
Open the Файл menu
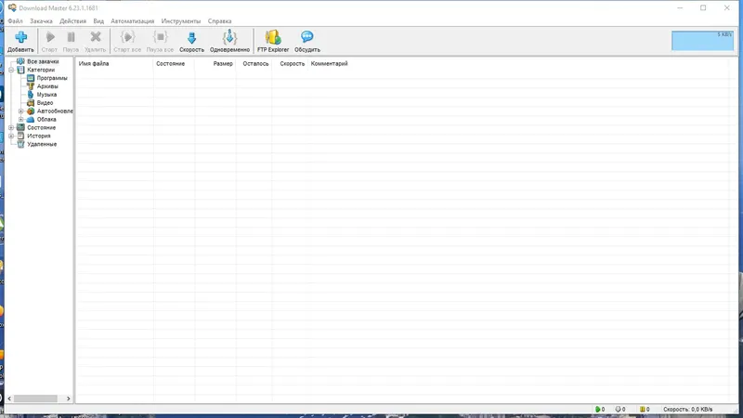tap(15, 21)
